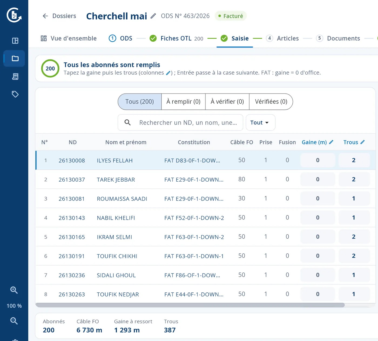Click the 200 progress circle
Image resolution: width=378 pixels, height=341 pixels.
pyautogui.click(x=50, y=68)
